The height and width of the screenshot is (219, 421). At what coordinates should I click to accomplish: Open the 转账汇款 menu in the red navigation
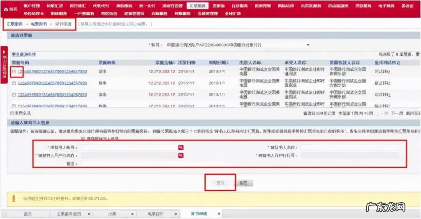click(55, 6)
